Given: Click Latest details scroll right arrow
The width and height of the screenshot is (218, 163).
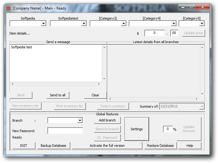Looking at the screenshot, I should click(197, 99).
